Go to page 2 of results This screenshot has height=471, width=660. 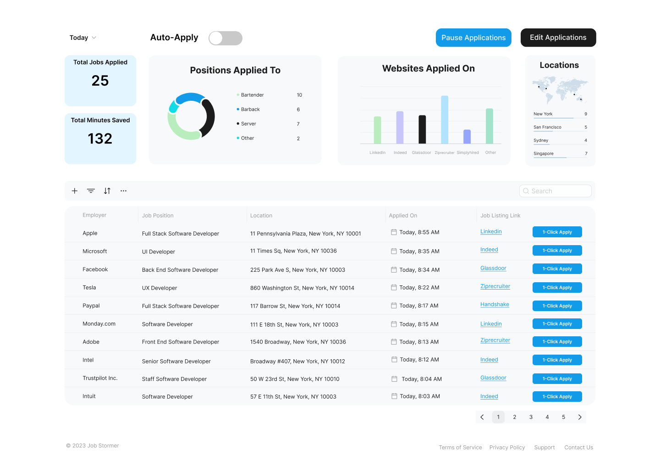(515, 417)
